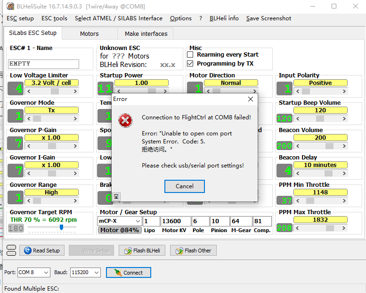Click the Flash BLHeli button
The height and width of the screenshot is (293, 366).
point(142,251)
